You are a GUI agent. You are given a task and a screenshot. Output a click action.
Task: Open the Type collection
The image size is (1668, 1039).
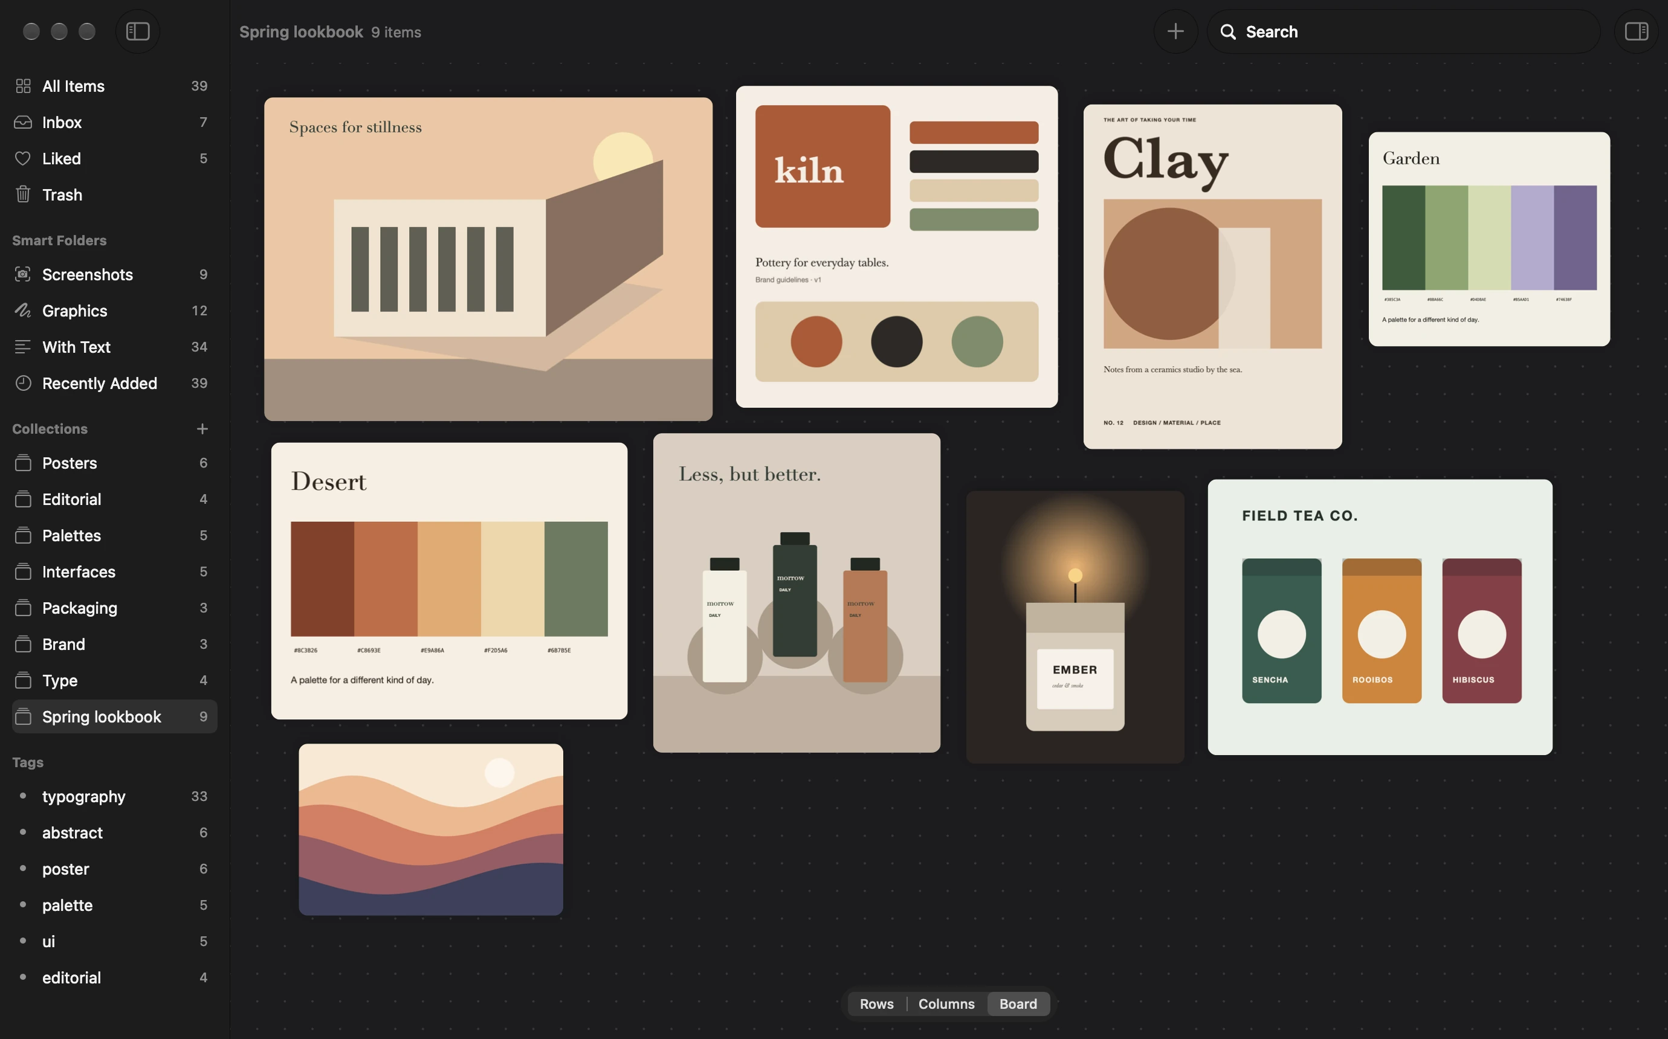tap(114, 680)
